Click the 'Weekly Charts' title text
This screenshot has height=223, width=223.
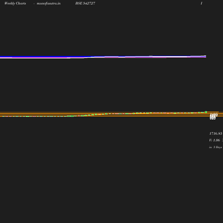click(x=15, y=4)
